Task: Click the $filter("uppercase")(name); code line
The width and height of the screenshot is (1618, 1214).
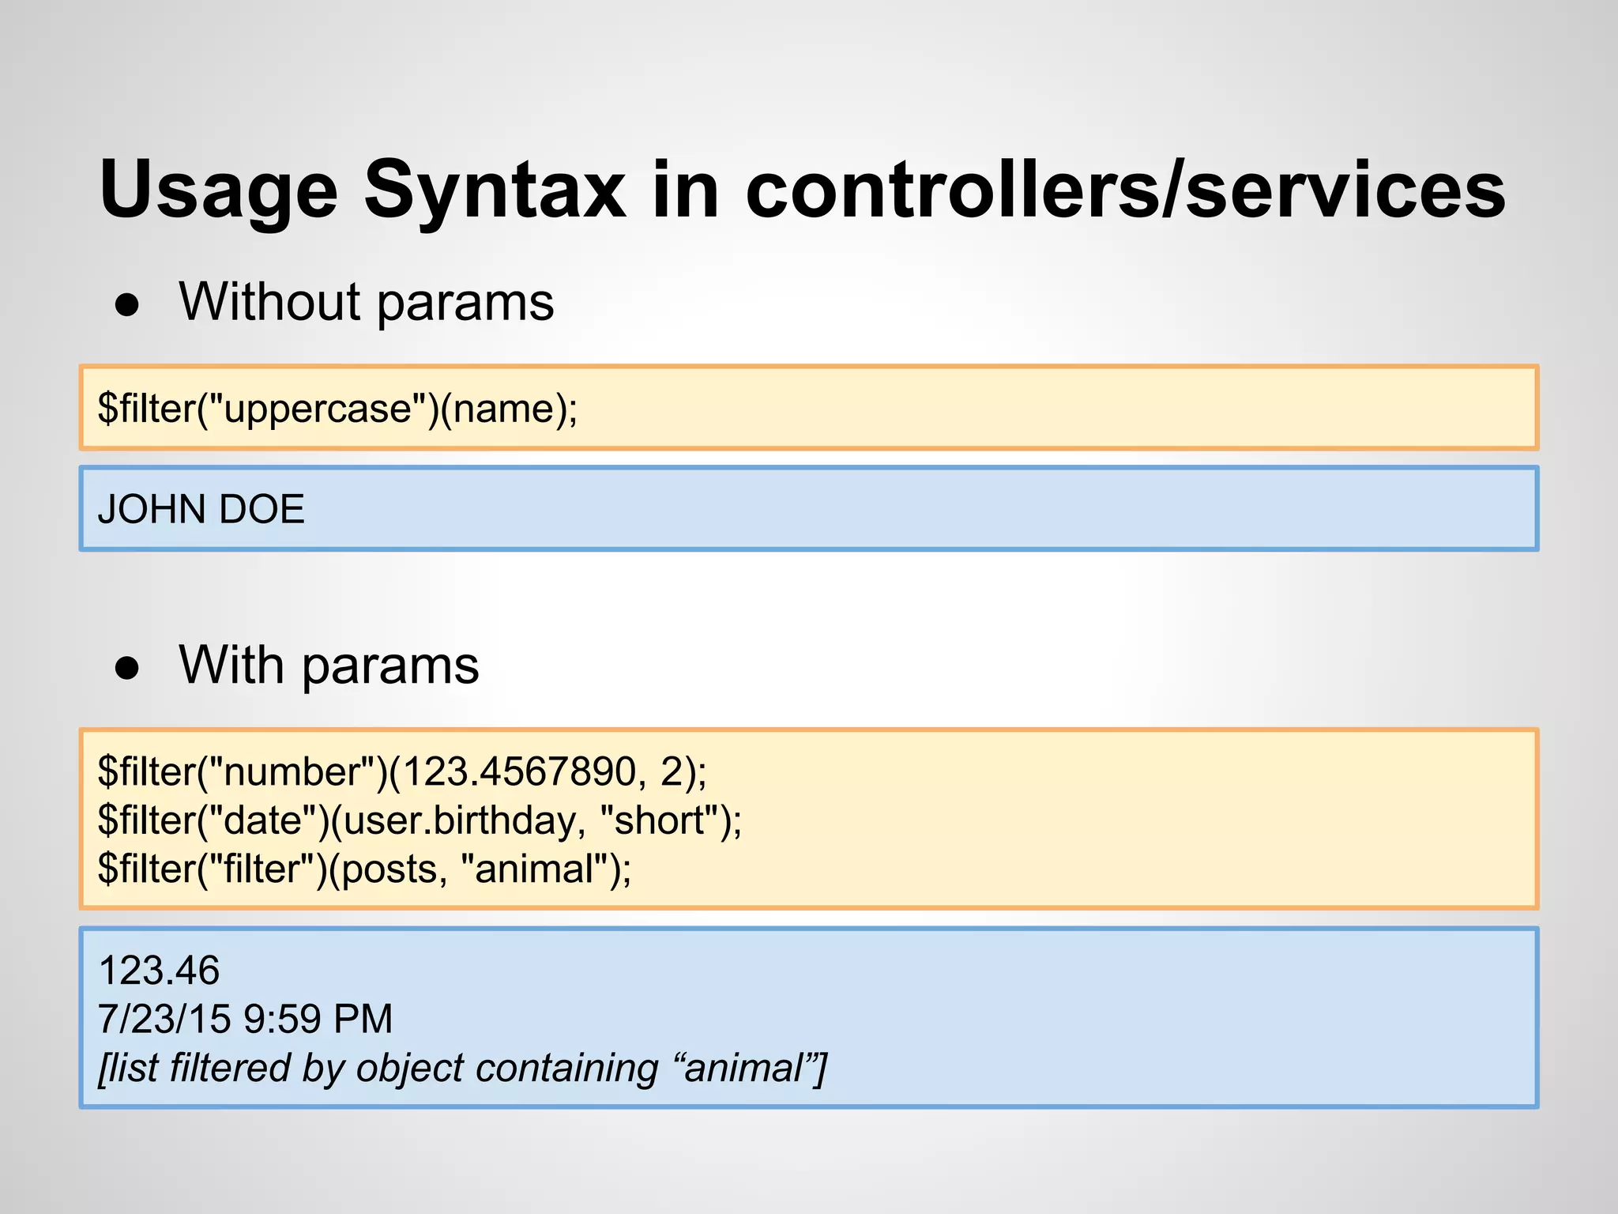Action: coord(337,409)
